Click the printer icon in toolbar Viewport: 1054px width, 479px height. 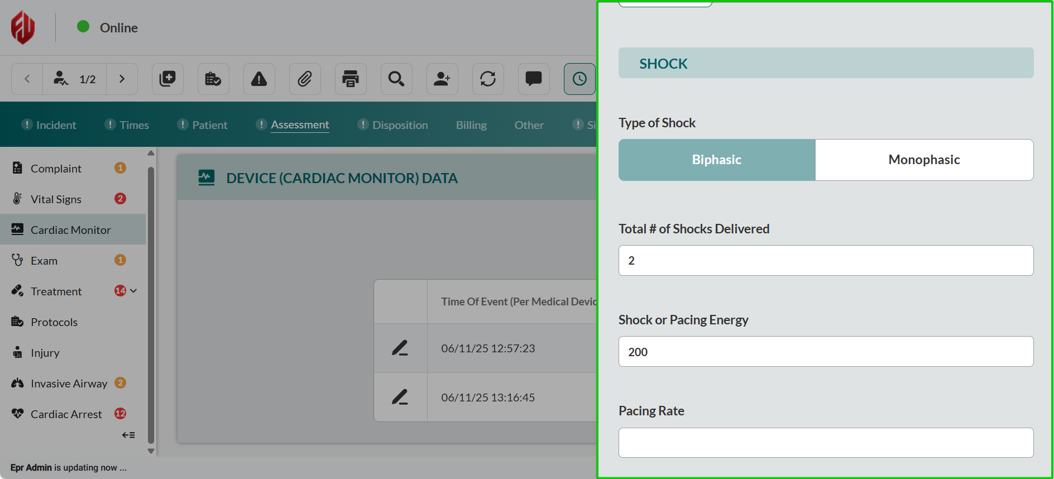click(x=351, y=79)
